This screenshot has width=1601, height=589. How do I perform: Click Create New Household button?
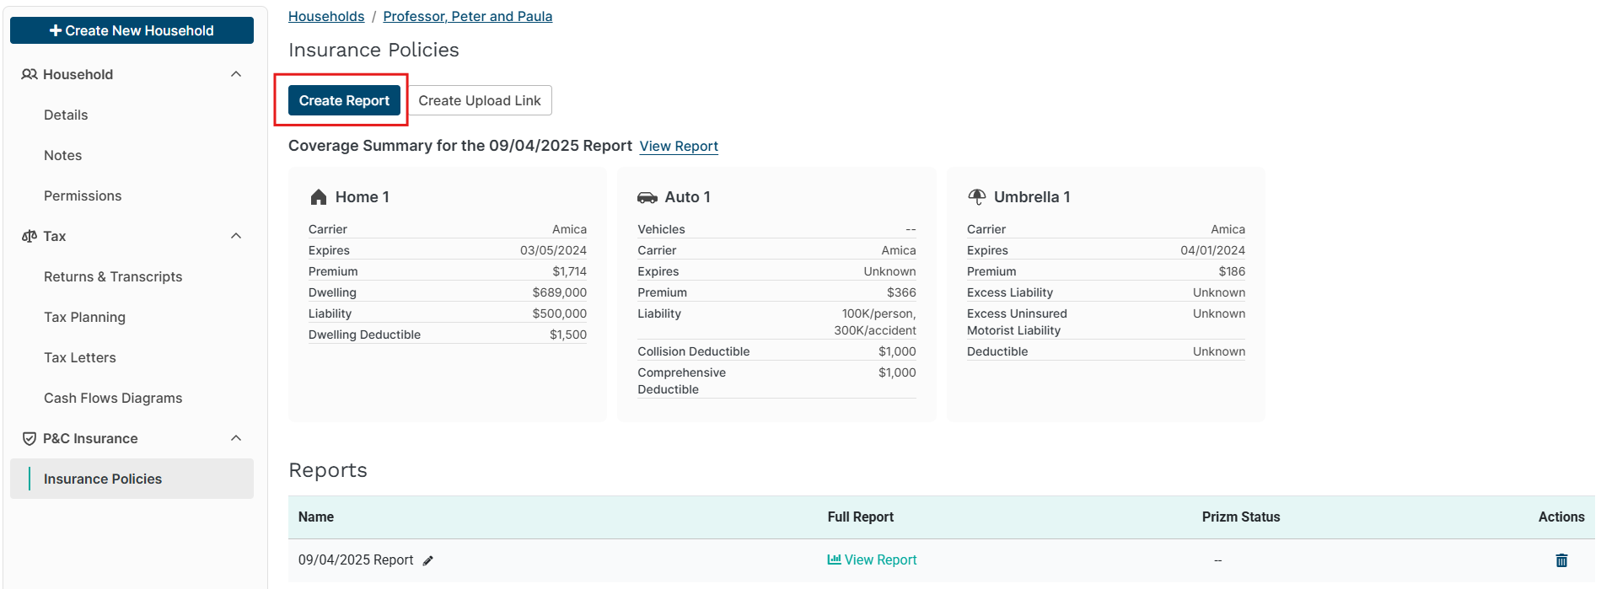coord(132,31)
